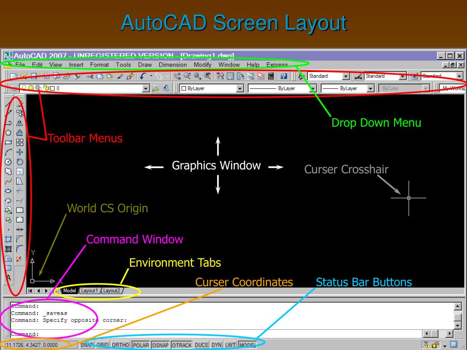Open the layer list dropdown
The height and width of the screenshot is (350, 467).
tap(145, 88)
